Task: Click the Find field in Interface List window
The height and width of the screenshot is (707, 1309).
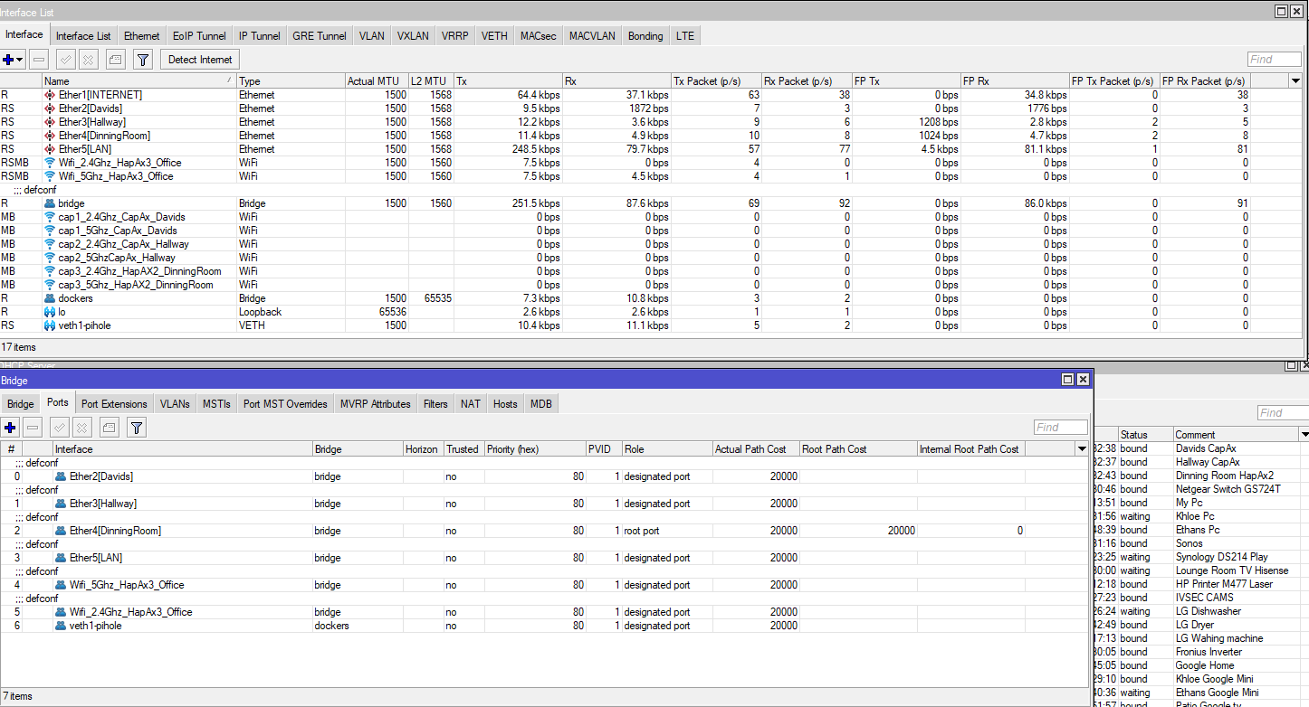Action: click(1274, 60)
